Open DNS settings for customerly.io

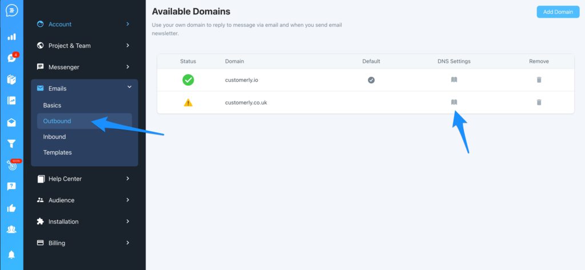[454, 80]
